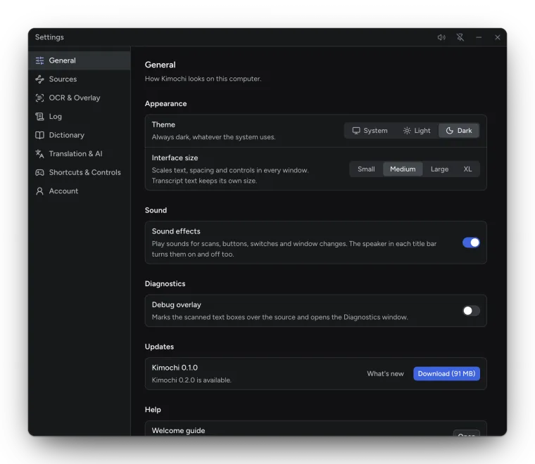Click the 'Kimochi 0.2.0 is available.' text
This screenshot has width=535, height=464.
(x=191, y=380)
